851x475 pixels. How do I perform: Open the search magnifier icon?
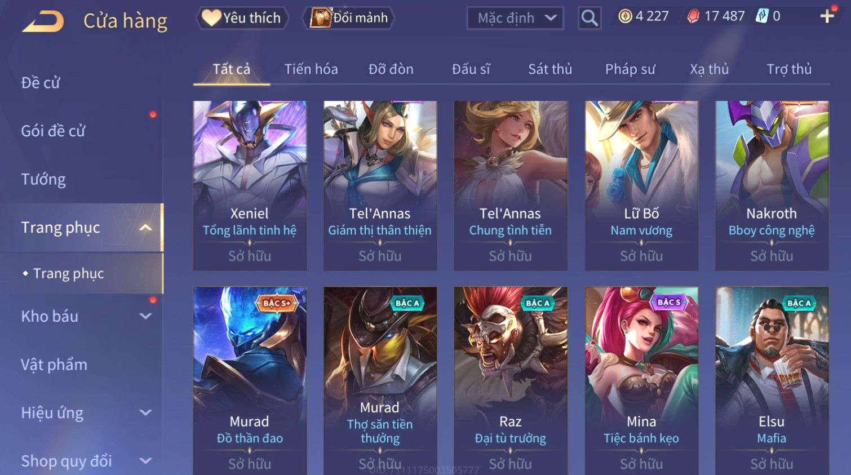(590, 18)
